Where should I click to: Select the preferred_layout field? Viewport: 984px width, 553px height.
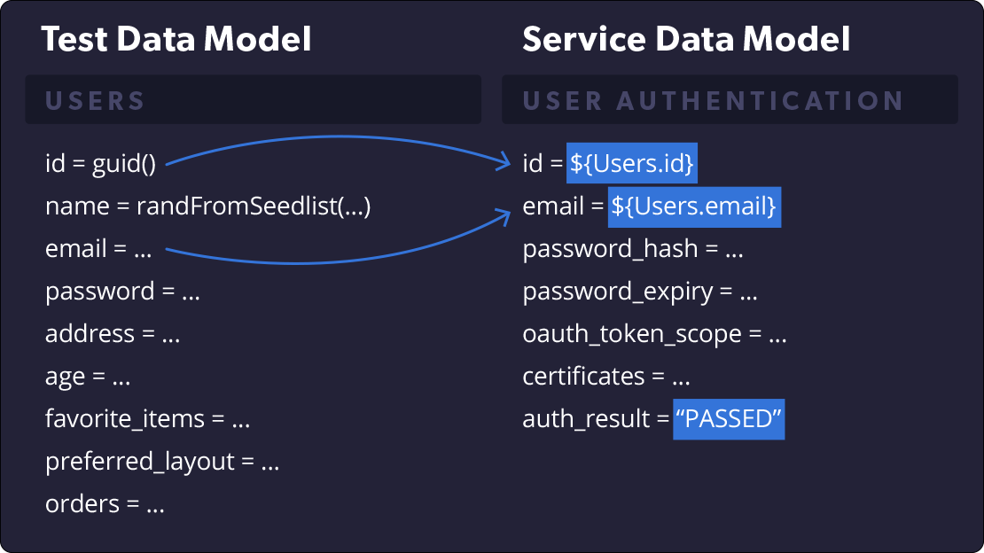162,462
